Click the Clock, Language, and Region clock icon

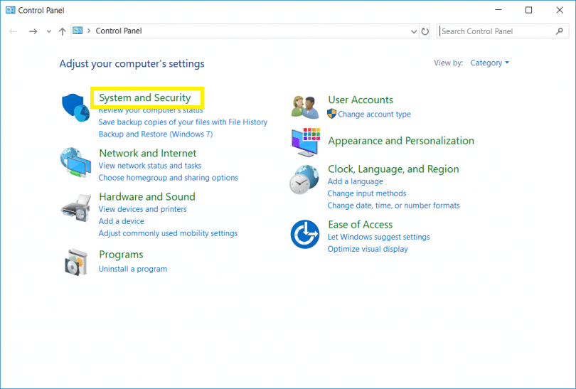(x=304, y=179)
